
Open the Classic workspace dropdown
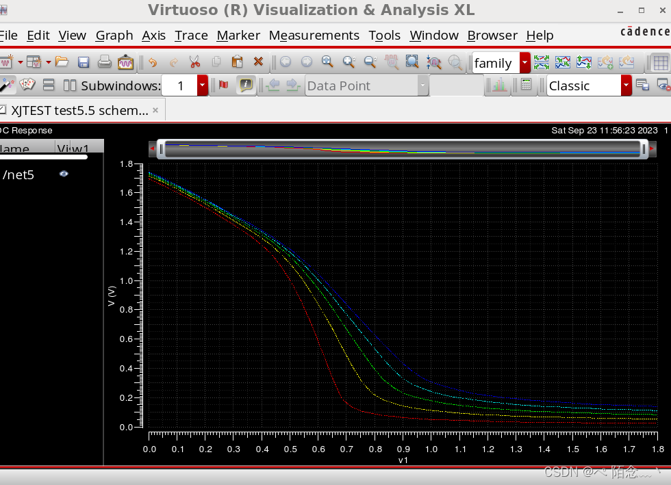click(x=626, y=86)
